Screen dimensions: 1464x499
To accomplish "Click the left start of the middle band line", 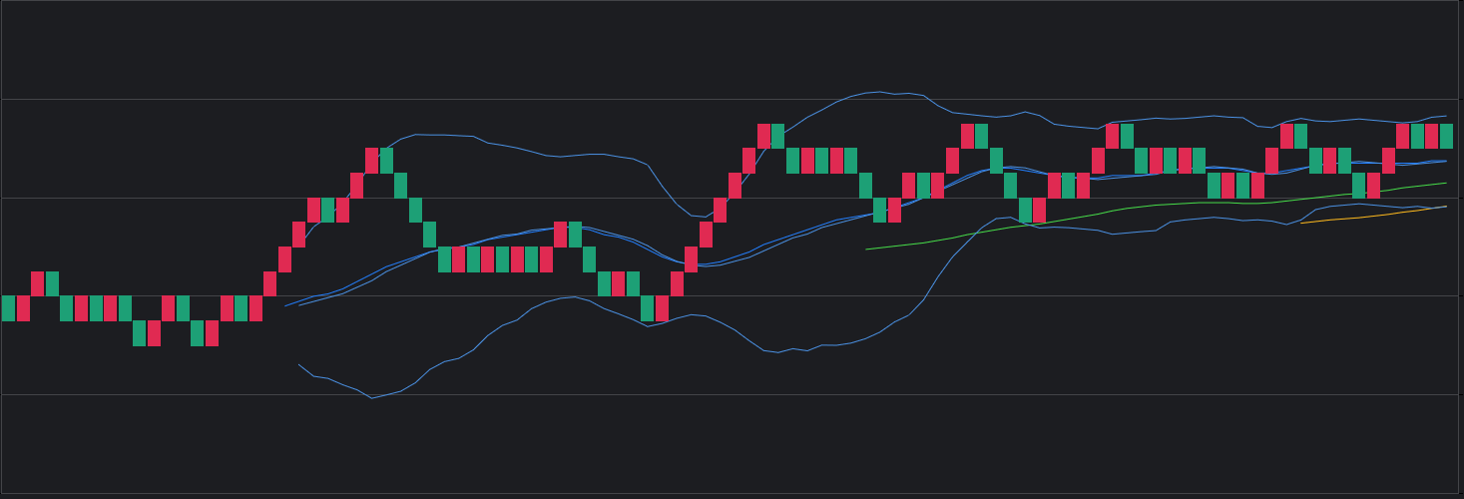I will (285, 305).
